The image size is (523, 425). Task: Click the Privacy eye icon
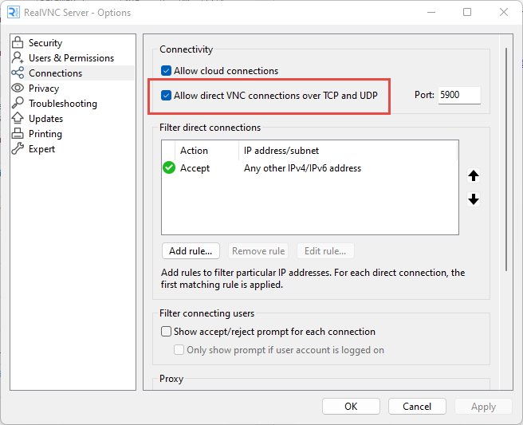(x=18, y=89)
